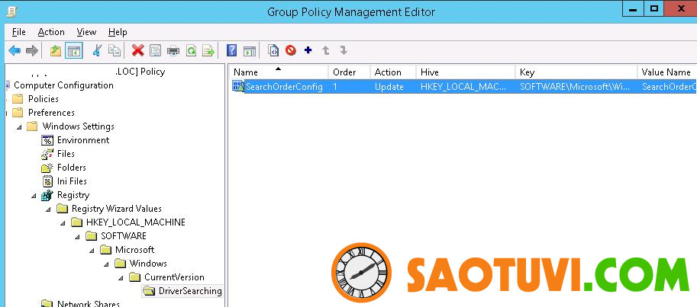697x307 pixels.
Task: Click the SOFTWARE\Microsoft\Wi... key cell
Action: click(575, 87)
